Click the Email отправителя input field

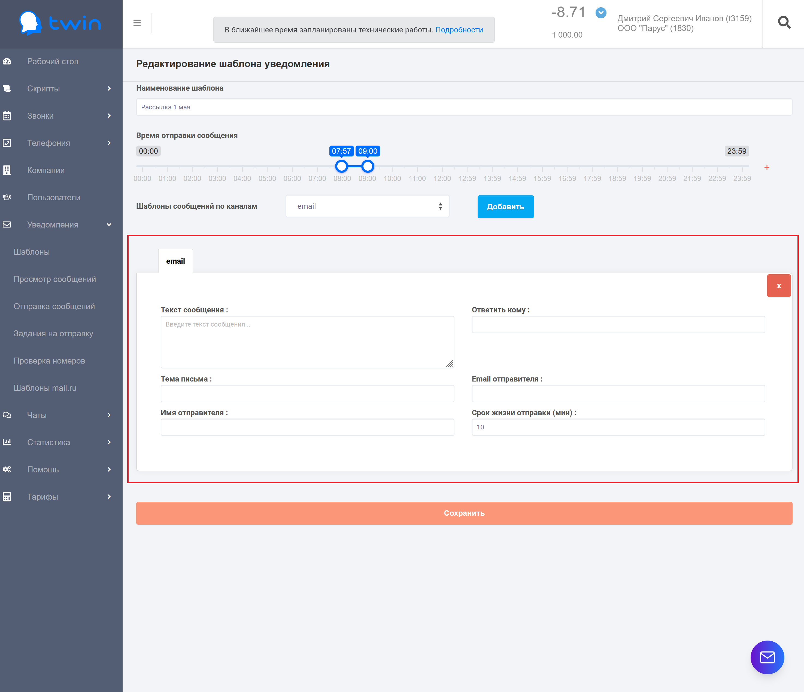(x=618, y=393)
